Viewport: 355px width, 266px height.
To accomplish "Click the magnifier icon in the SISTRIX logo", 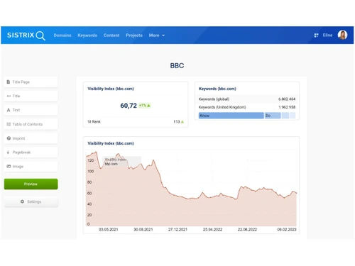I will point(40,35).
